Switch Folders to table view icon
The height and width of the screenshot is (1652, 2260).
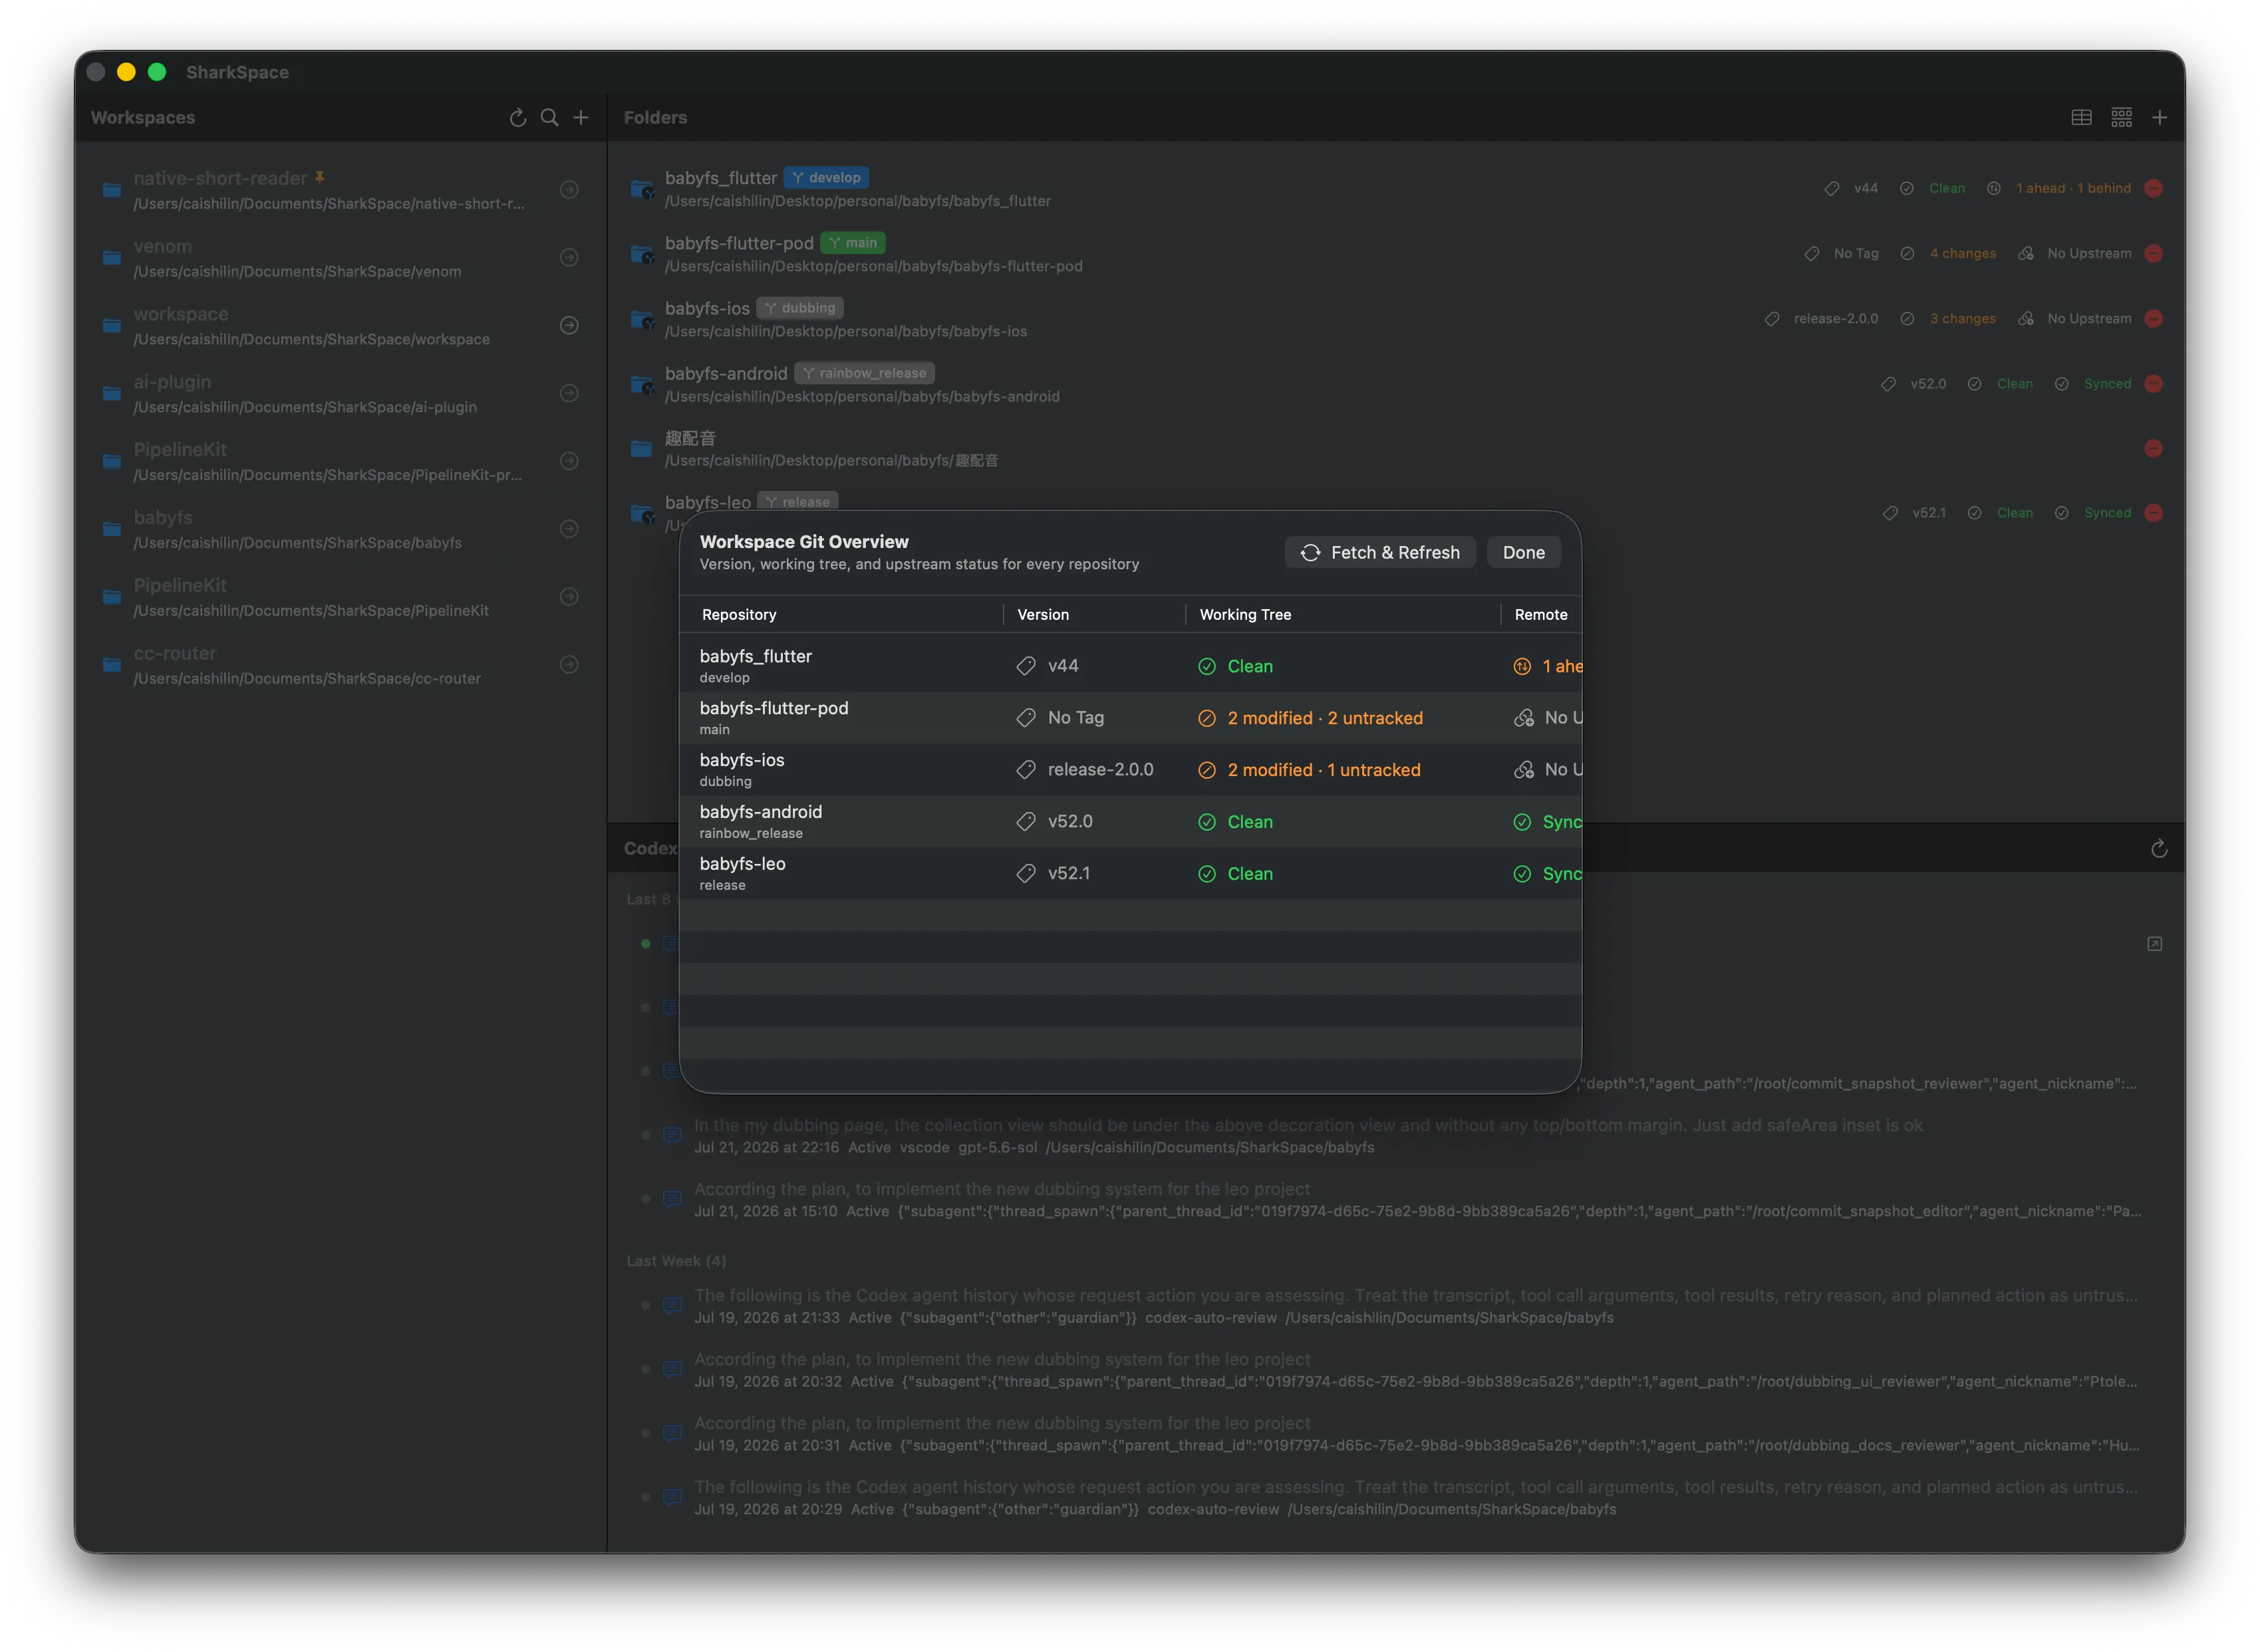tap(2082, 118)
